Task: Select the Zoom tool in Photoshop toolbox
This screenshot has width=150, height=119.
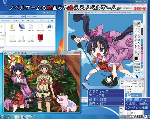Action: tap(138, 53)
